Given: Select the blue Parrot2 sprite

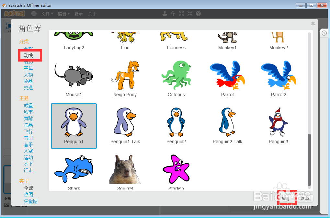Looking at the screenshot, I should (x=279, y=79).
